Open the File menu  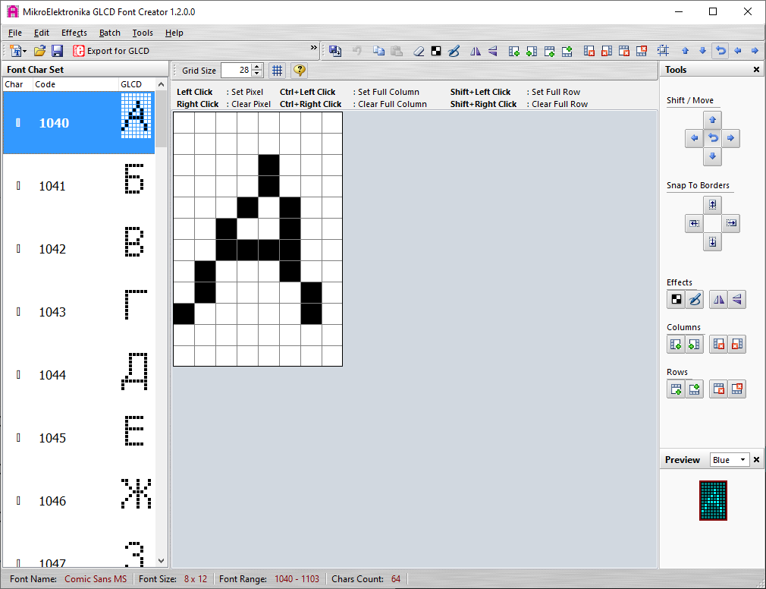point(15,33)
